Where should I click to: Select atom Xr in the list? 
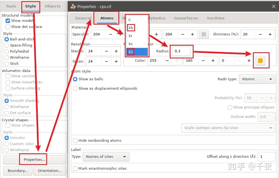(137, 36)
